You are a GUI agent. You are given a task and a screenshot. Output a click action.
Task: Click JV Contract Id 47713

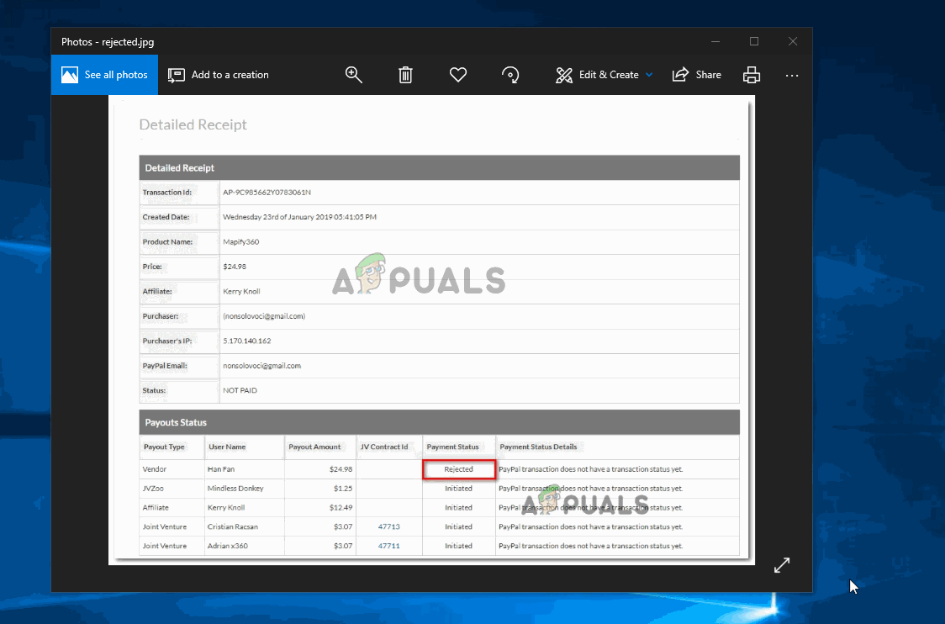(388, 526)
